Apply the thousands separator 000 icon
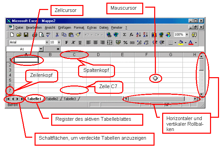The image size is (221, 147). (132, 42)
